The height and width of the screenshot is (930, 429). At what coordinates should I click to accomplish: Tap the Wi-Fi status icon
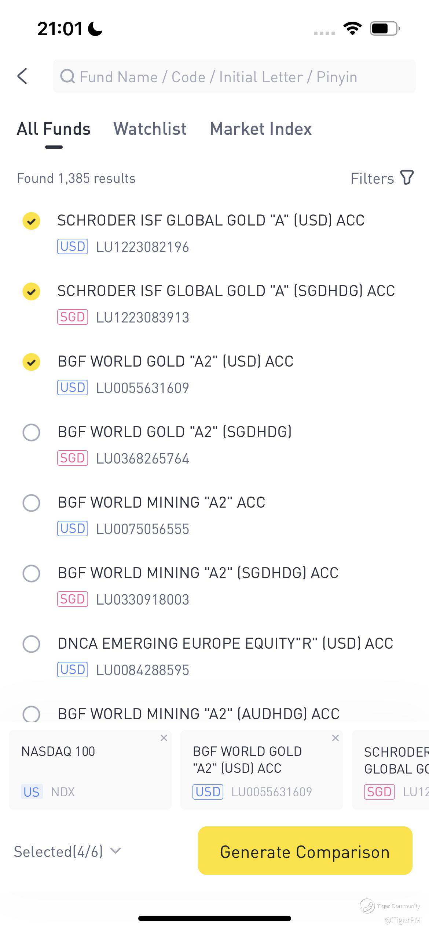(x=352, y=29)
